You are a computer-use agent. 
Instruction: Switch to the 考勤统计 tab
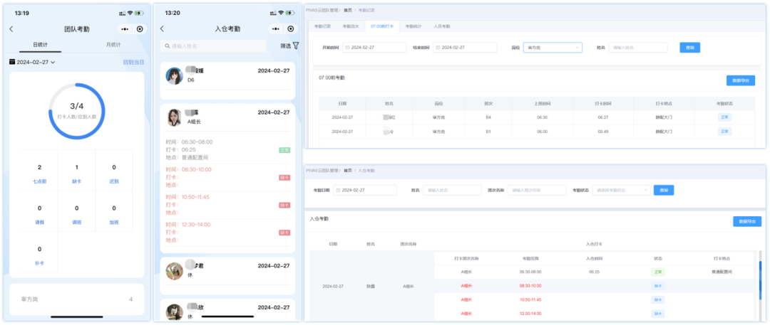click(413, 26)
